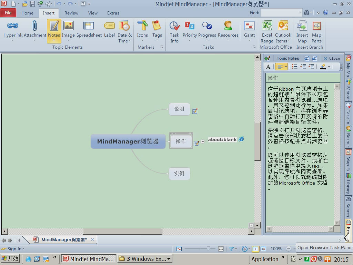Switch to 3 Windows Explorer taskbar group
This screenshot has height=265, width=353.
click(x=144, y=259)
